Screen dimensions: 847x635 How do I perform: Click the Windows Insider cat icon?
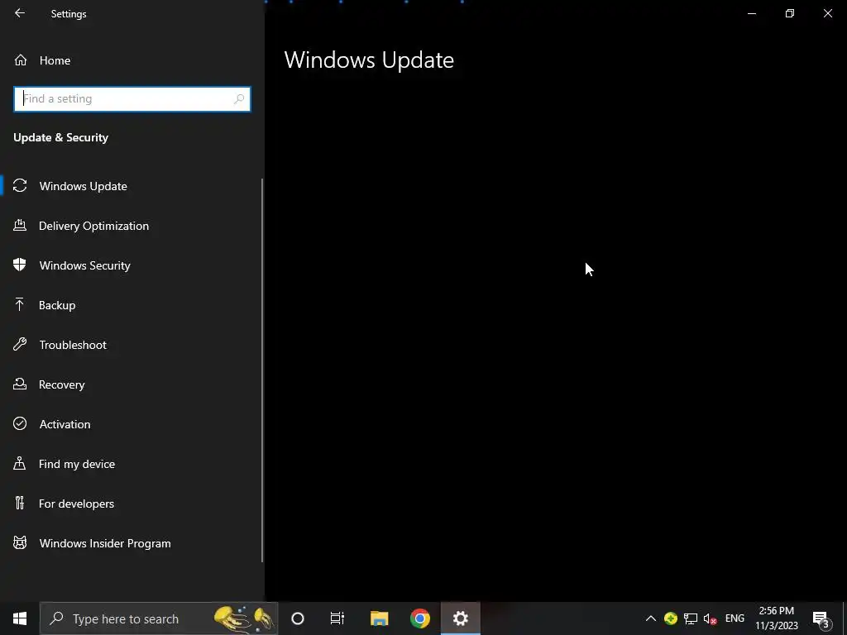(20, 542)
